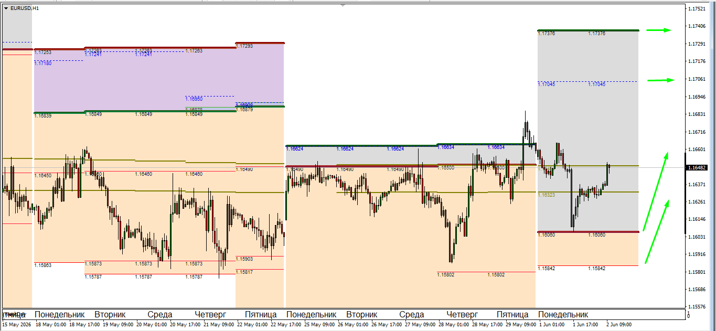Viewport: 716px width, 331px height.
Task: Click the 1 Jun 01:00 time label
Action: [553, 325]
